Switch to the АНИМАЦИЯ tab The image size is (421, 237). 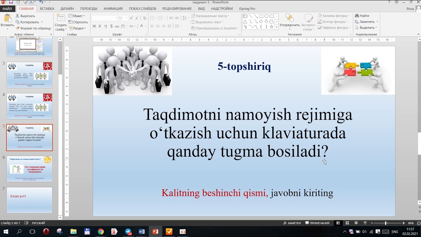tap(113, 9)
